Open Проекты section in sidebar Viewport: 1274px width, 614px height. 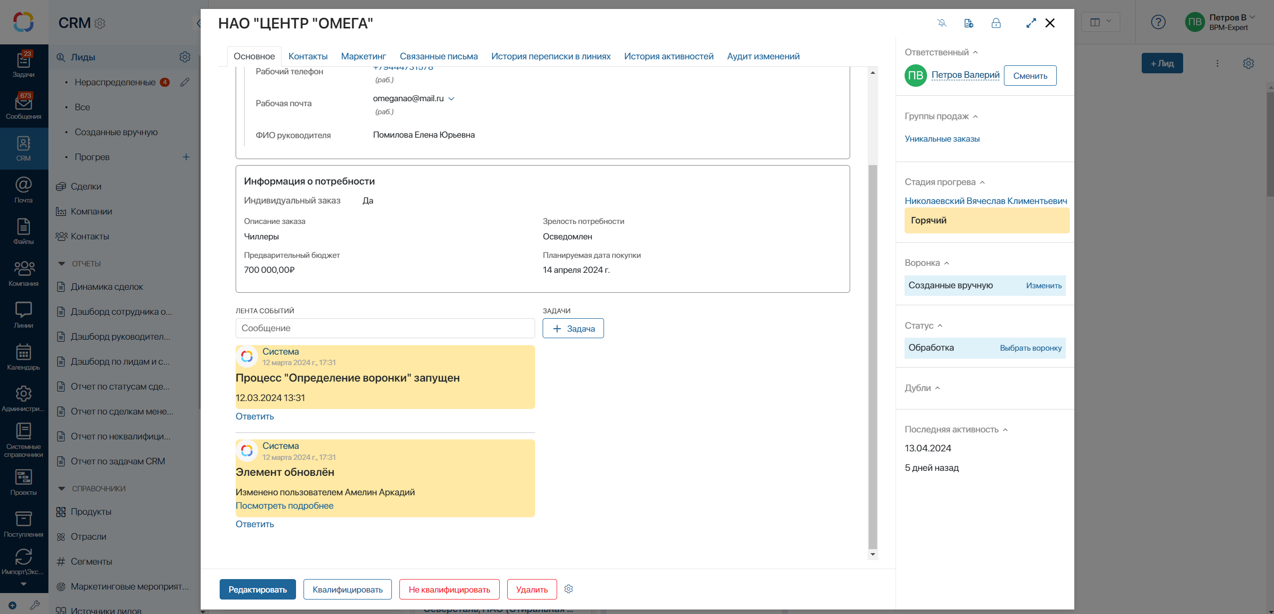coord(23,482)
